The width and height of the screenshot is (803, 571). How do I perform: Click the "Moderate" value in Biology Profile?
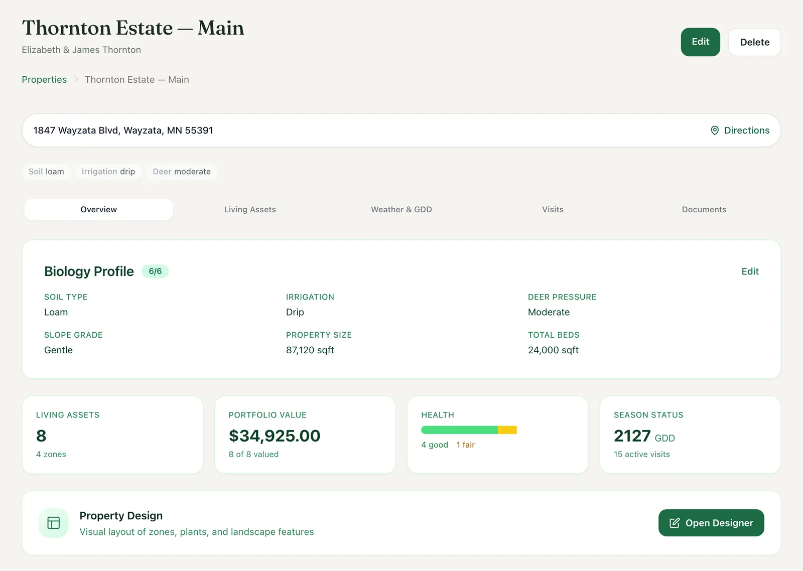tap(549, 312)
